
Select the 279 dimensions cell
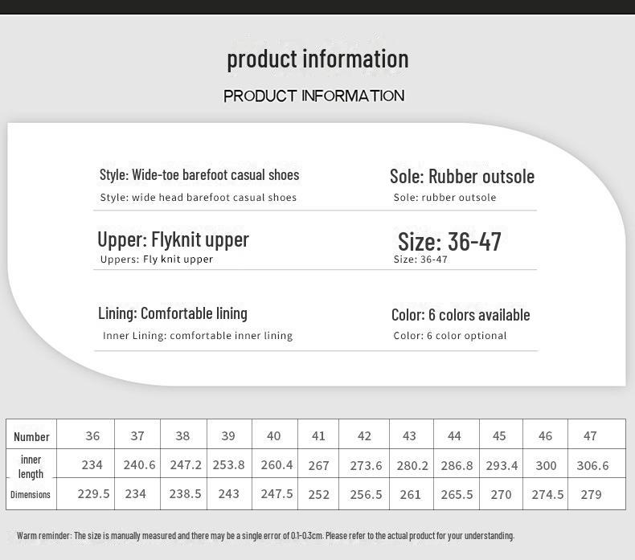(591, 494)
